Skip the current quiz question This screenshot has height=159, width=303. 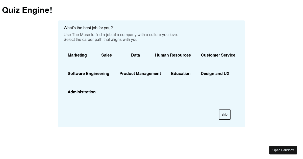click(x=224, y=115)
